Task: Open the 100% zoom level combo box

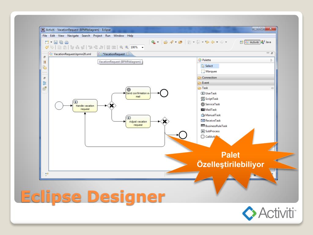Action: (137, 47)
